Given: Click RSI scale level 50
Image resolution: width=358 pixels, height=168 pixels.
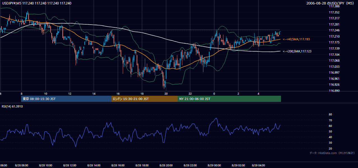Looking at the screenshot, I should [x=330, y=131].
